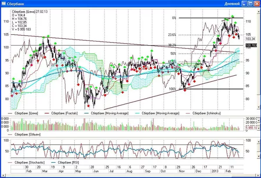This screenshot has width=261, height=178.
Task: Click the volume value V = 5 955 183
Action: [x=21, y=29]
